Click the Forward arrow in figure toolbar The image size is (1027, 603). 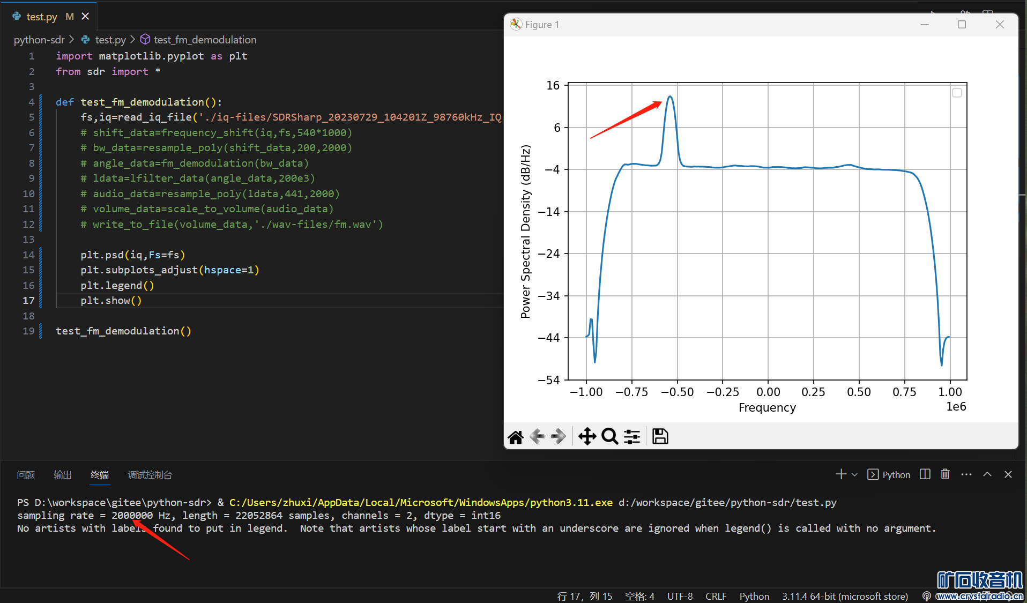pos(558,437)
